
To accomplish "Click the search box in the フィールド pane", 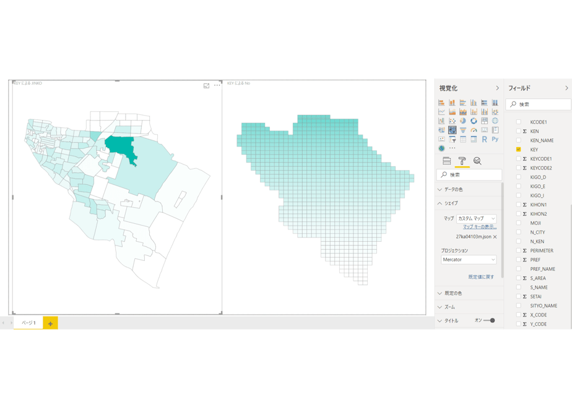I will tap(538, 104).
